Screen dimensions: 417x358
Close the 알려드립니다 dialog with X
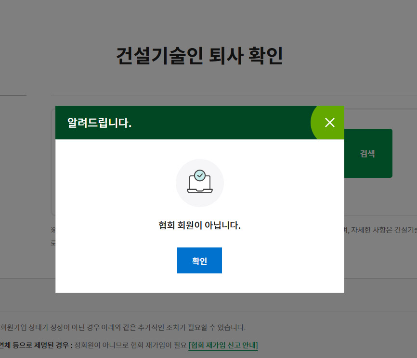pos(329,123)
